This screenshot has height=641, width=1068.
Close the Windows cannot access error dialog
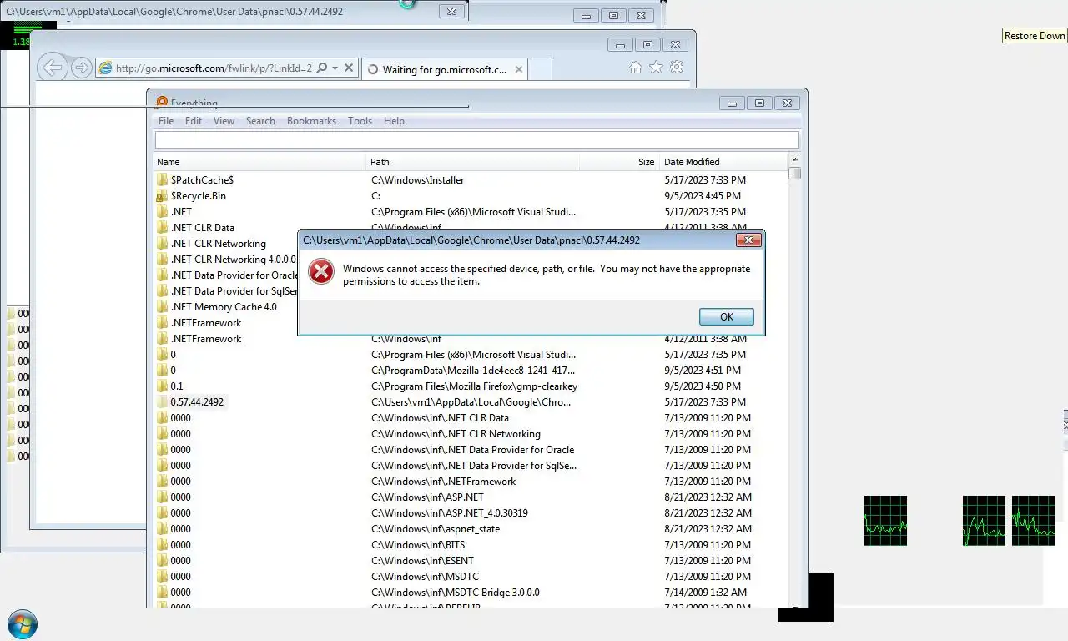point(748,240)
